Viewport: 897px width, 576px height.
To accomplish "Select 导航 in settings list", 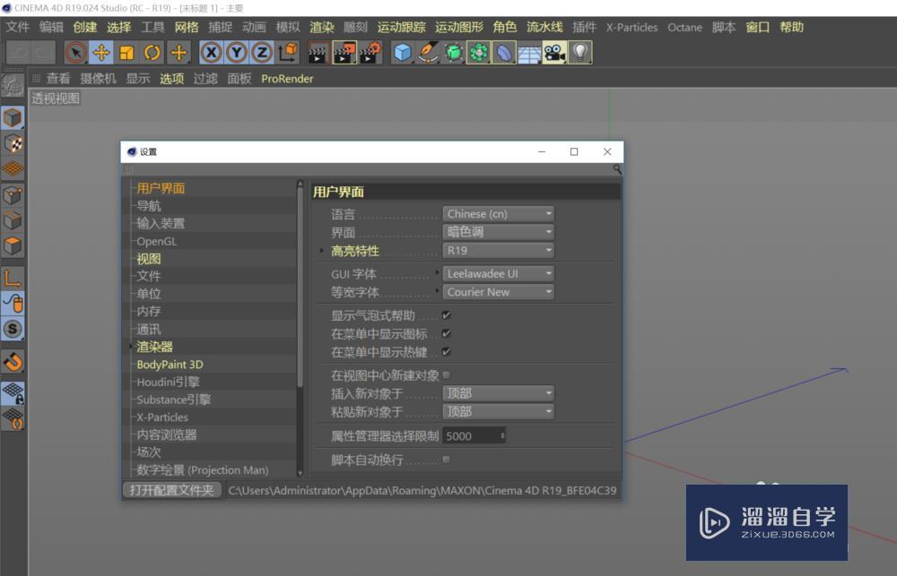I will [149, 206].
